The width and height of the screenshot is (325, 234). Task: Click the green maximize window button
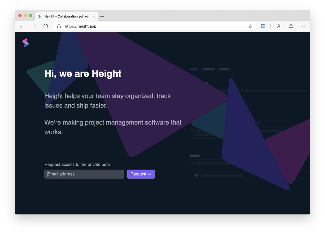point(31,16)
